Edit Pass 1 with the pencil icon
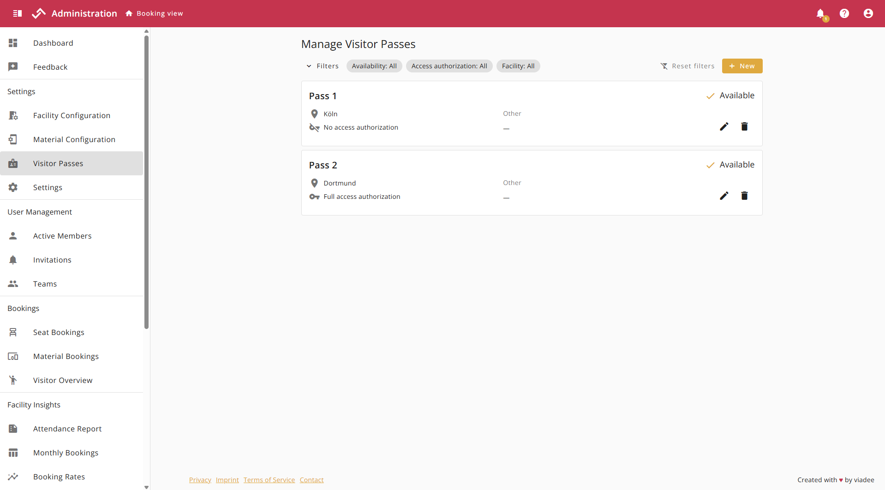This screenshot has height=490, width=885. coord(724,126)
